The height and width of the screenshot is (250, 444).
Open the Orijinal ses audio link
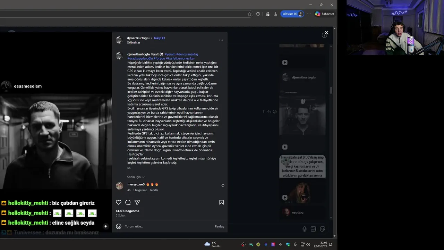[x=134, y=42]
